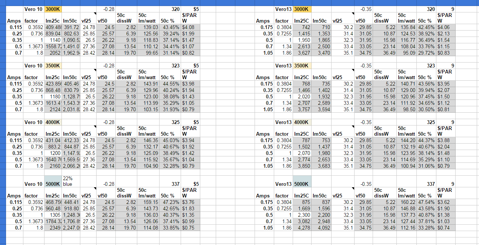Select the cell showing 742
Screen dimensions: 479x245
[302, 27]
